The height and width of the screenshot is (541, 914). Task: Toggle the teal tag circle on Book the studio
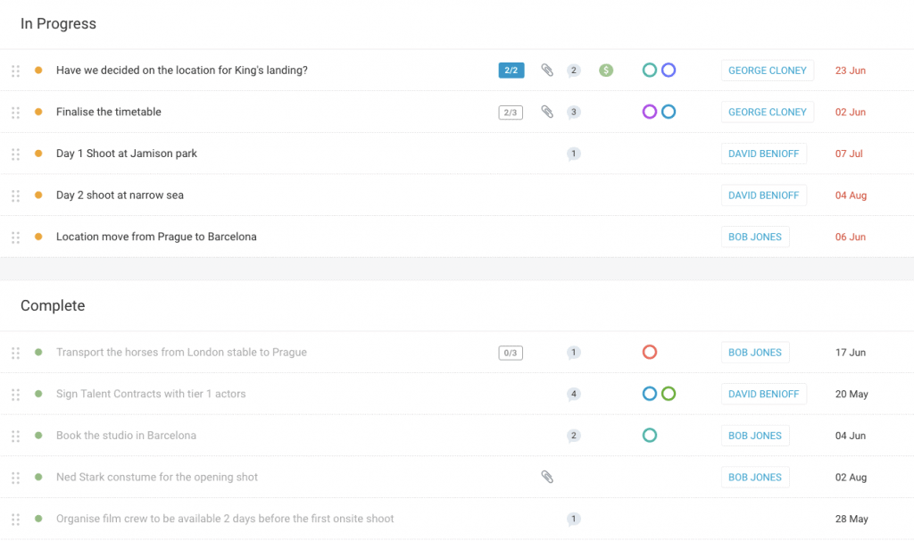point(650,436)
